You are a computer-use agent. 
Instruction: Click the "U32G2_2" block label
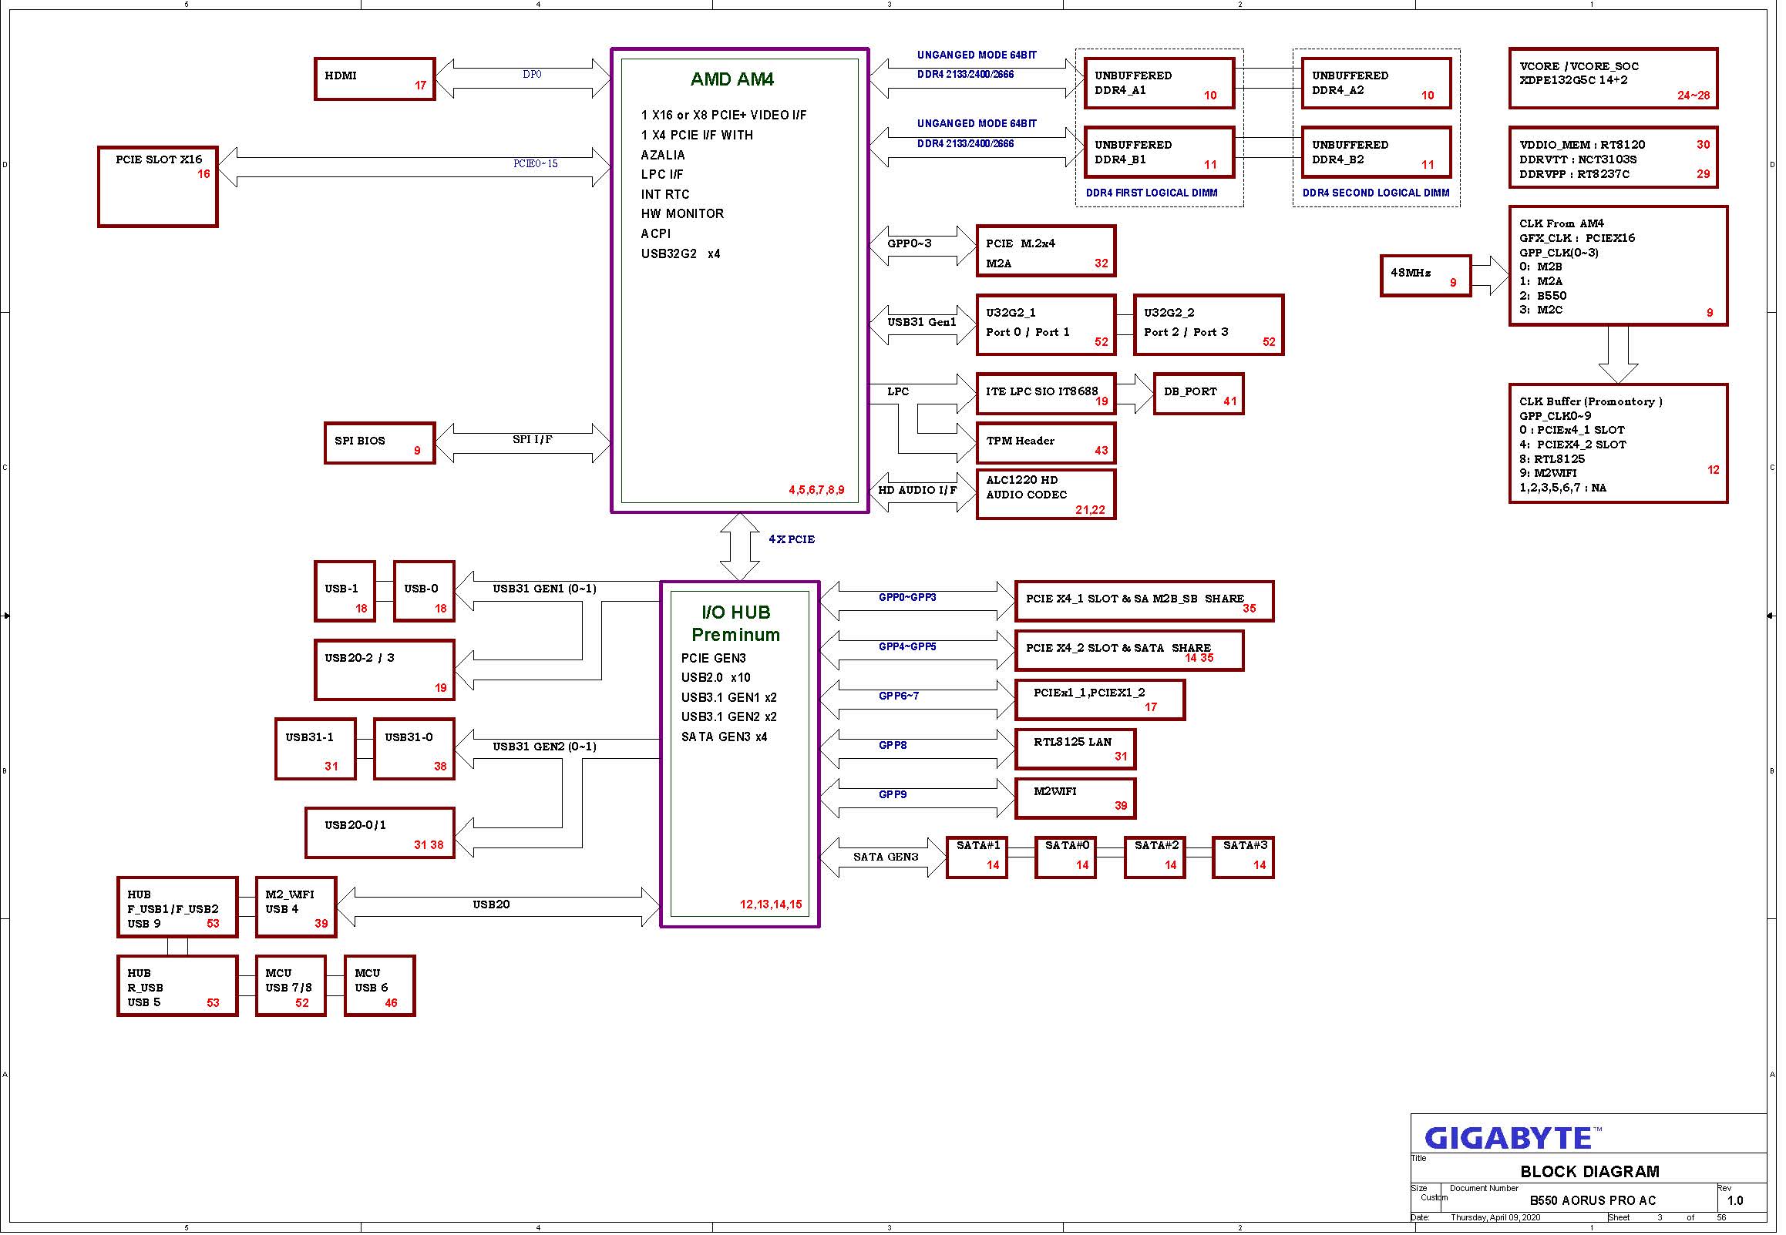[1169, 313]
